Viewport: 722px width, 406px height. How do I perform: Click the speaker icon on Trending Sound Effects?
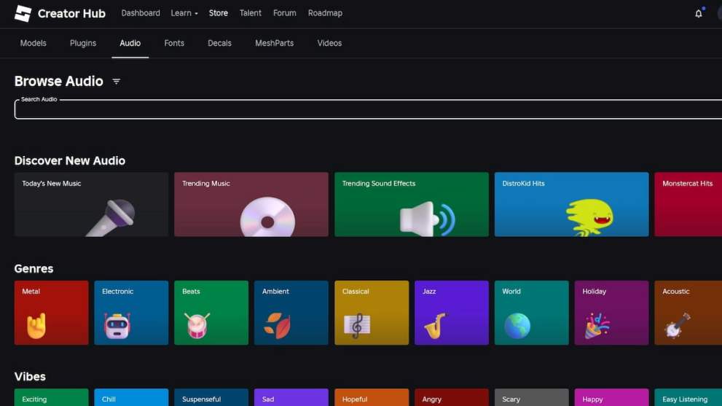coord(427,219)
